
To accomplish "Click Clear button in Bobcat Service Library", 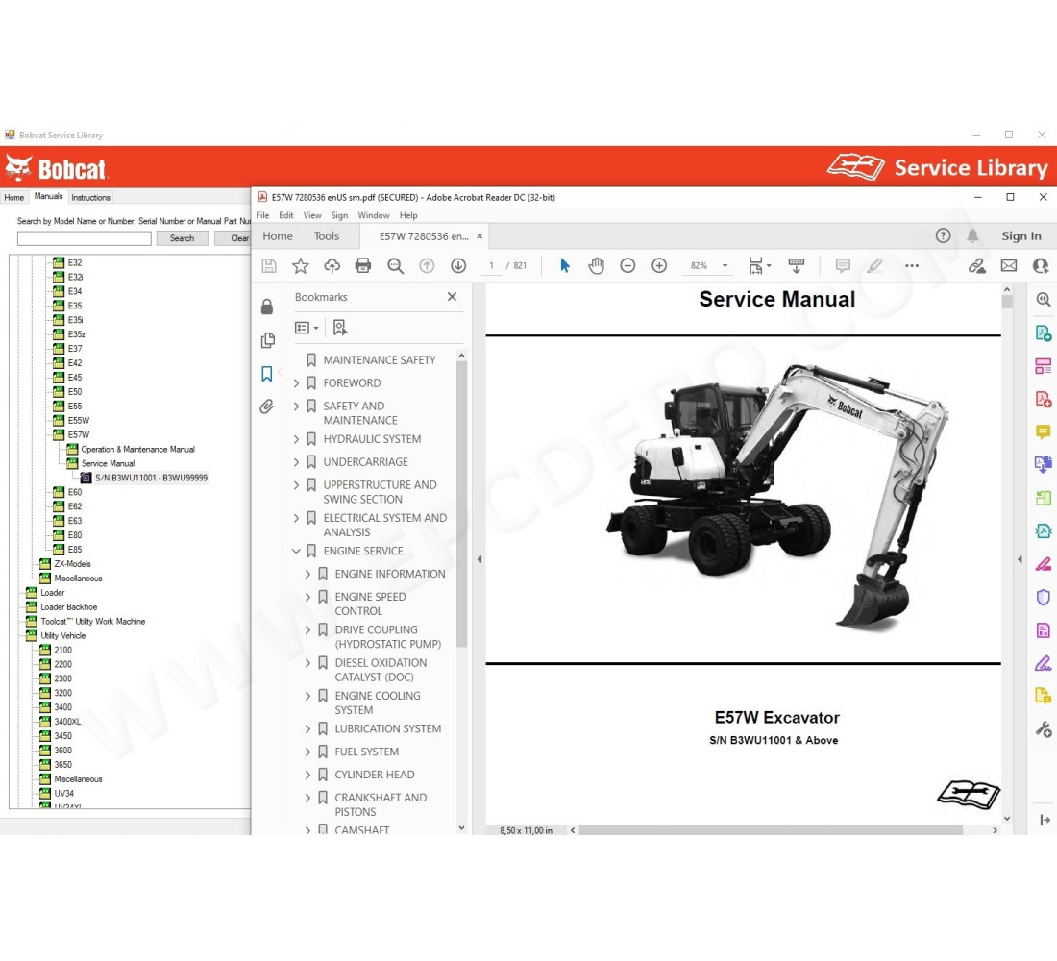I will coord(234,238).
